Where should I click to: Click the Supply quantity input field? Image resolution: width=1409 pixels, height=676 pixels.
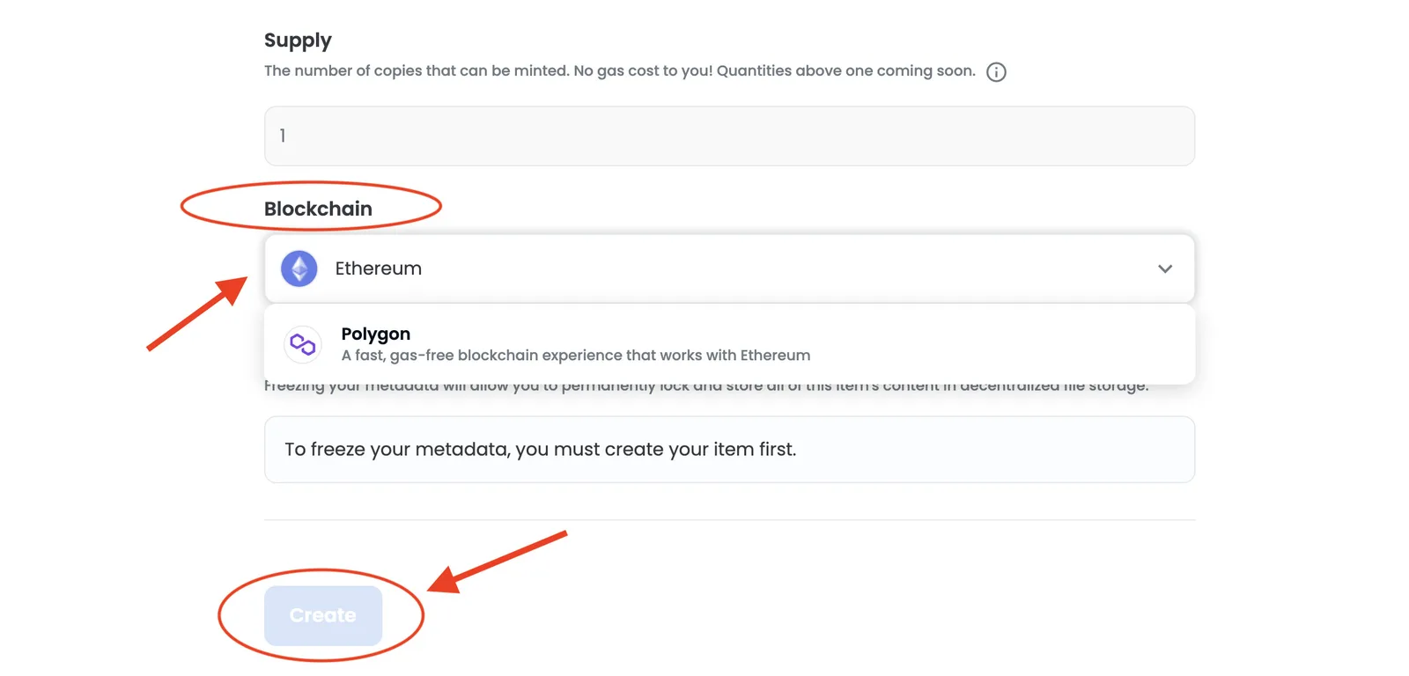tap(729, 136)
